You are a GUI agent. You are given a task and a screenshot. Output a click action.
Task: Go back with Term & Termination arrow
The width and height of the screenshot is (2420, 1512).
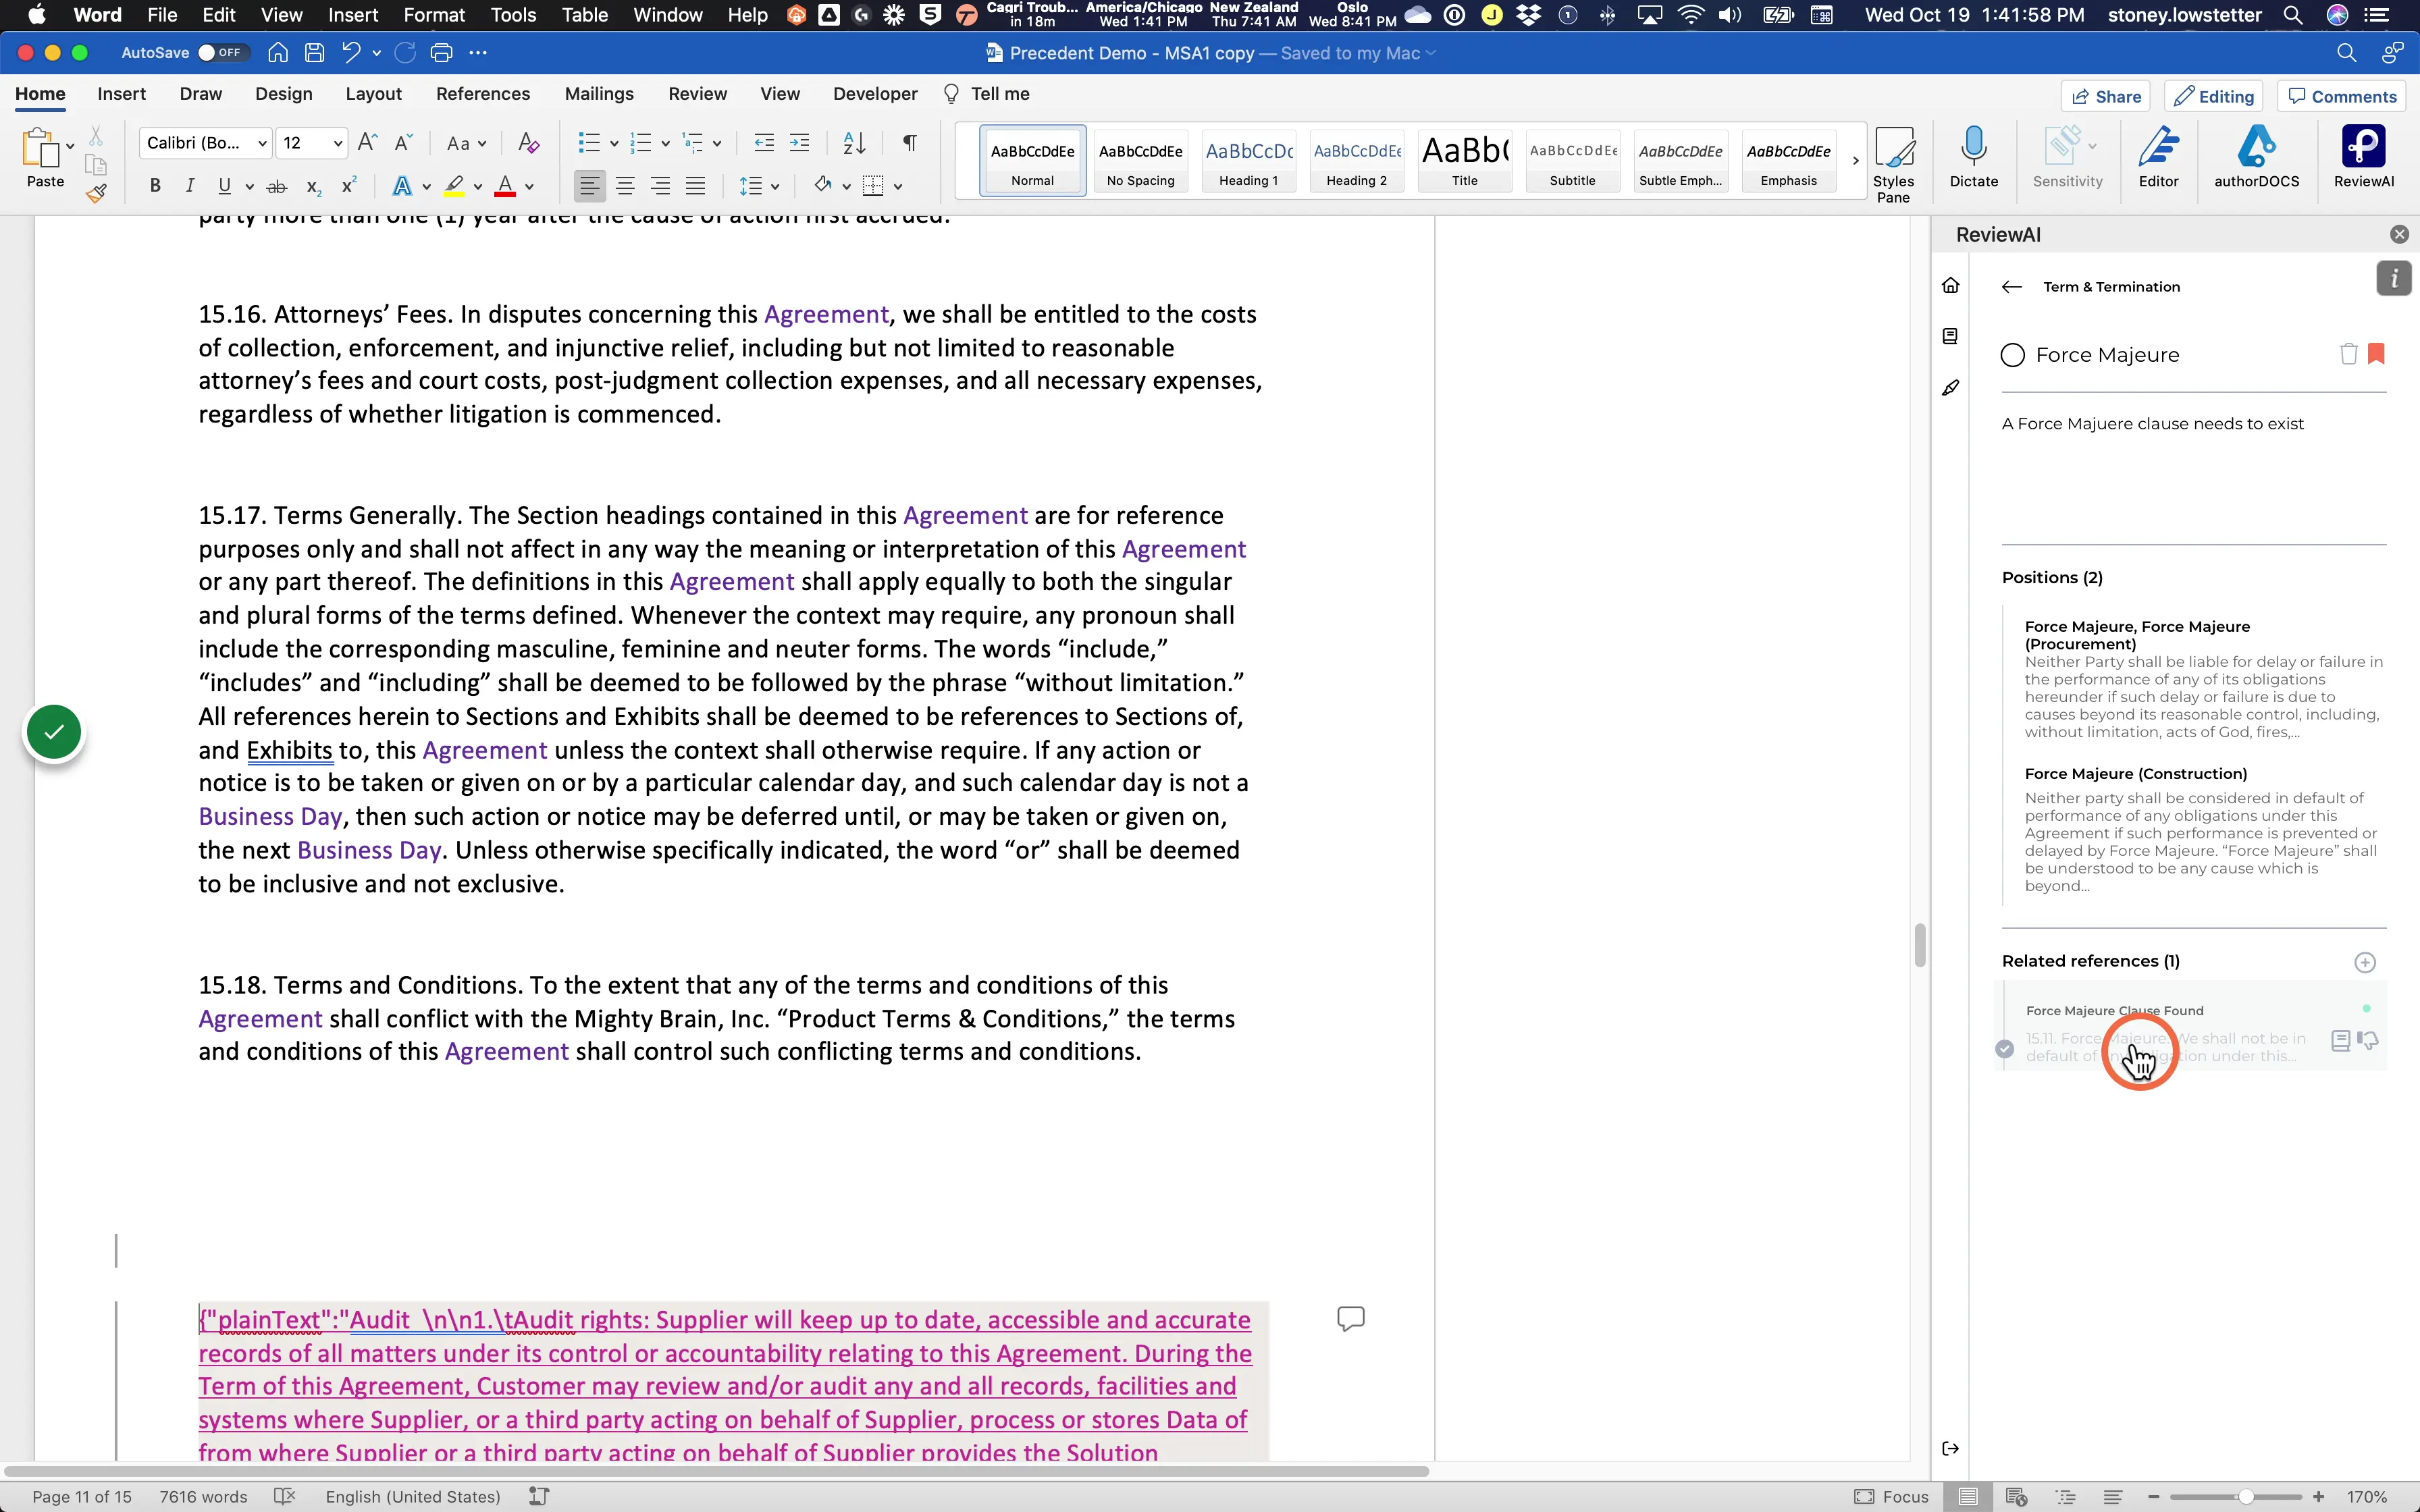[x=2012, y=287]
